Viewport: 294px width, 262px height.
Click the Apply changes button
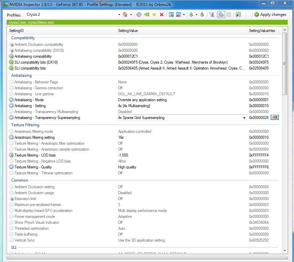270,15
